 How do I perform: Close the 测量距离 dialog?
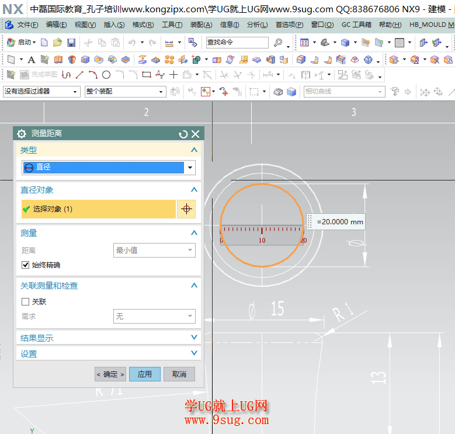pyautogui.click(x=196, y=134)
